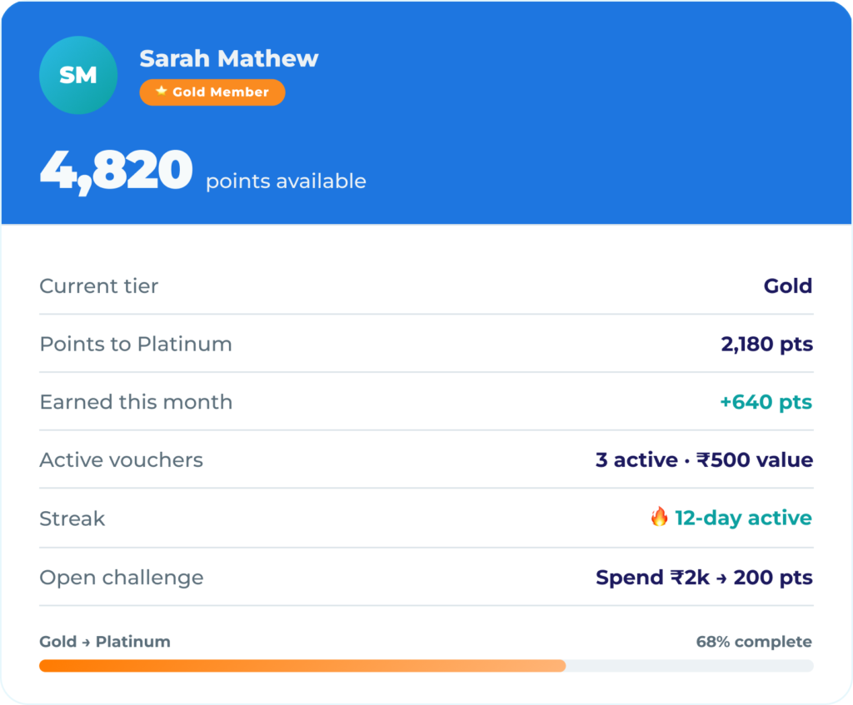Viewport: 853px width, 705px height.
Task: Click the 4,820 points balance
Action: click(x=116, y=171)
